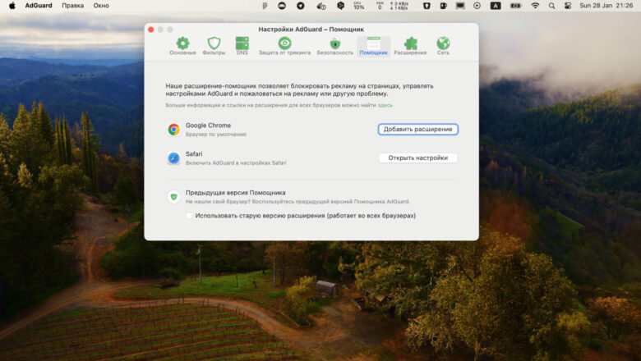Image resolution: width=641 pixels, height=361 pixels.
Task: Open the Apple menu
Action: 12,6
